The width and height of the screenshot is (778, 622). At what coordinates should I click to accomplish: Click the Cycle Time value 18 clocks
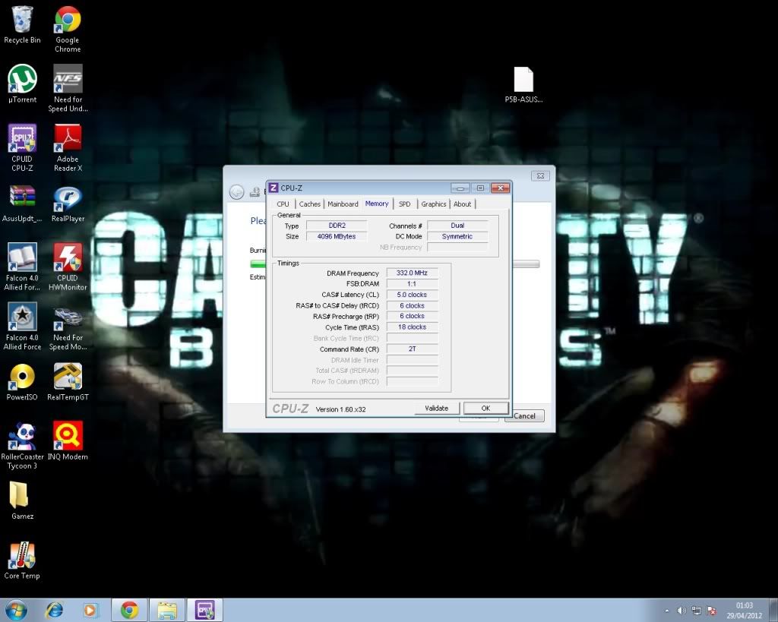tap(413, 327)
